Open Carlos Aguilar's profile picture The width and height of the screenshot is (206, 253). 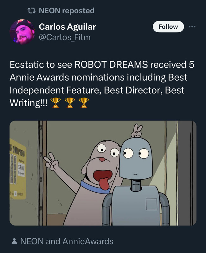tap(22, 32)
